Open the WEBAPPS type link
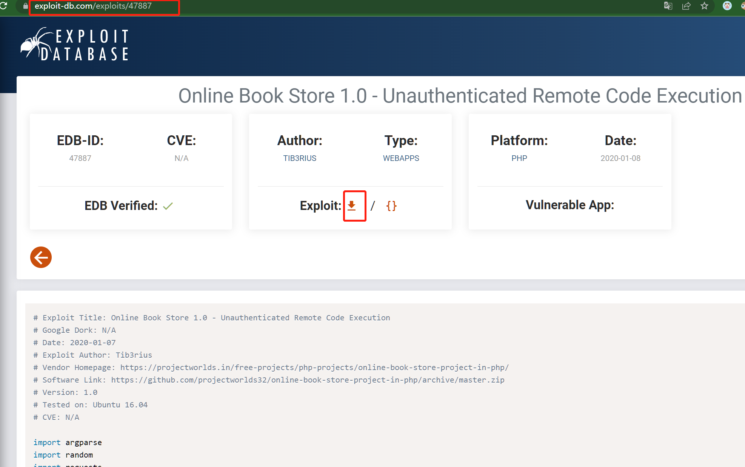 click(x=401, y=158)
